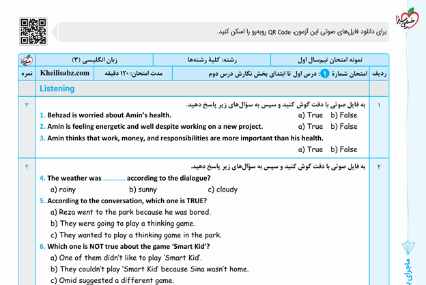
Task: Select 'a) One of them didn't like to play Smart Kid'
Action: tap(126, 258)
